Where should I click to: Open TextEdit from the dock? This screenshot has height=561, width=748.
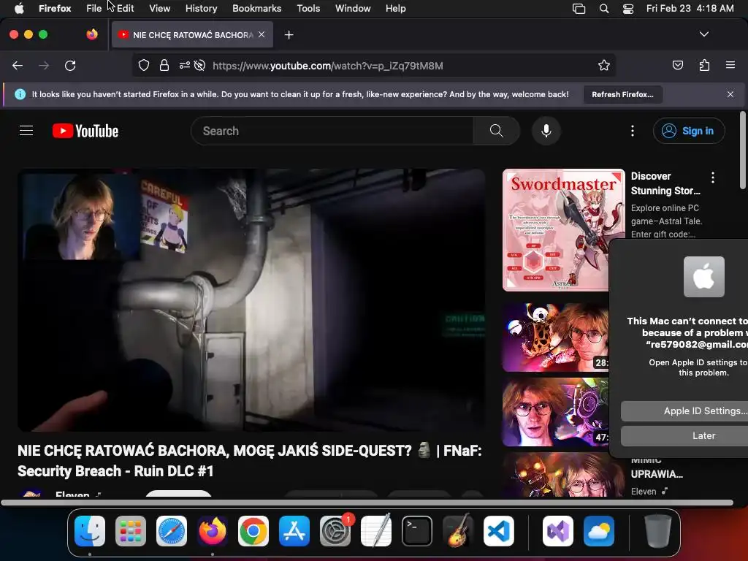376,531
